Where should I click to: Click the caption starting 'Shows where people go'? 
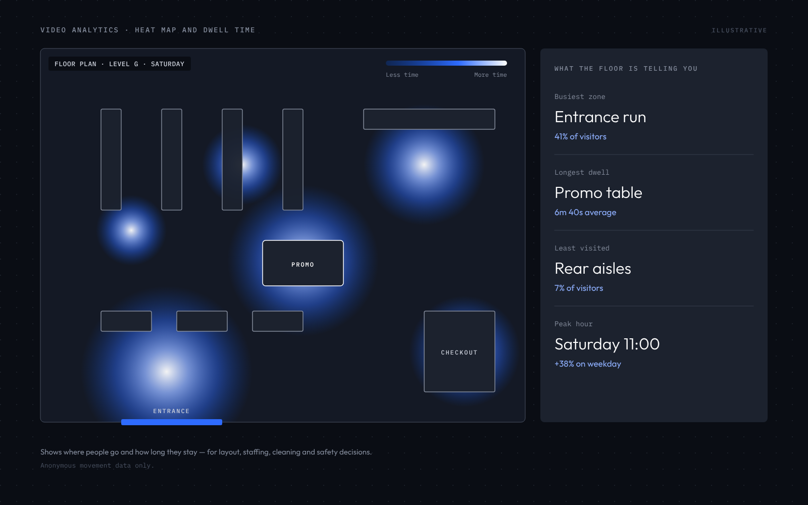pyautogui.click(x=206, y=452)
